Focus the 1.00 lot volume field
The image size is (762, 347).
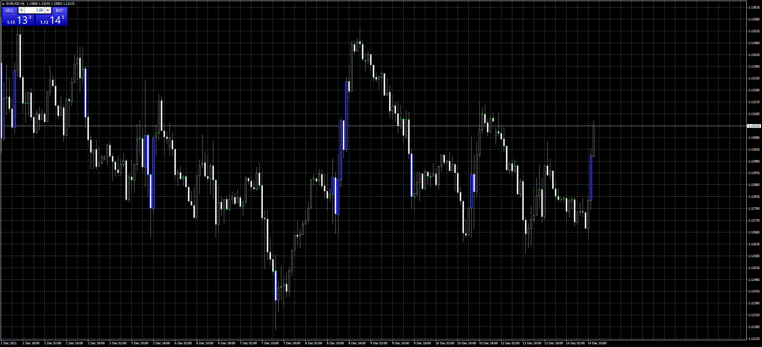click(x=35, y=10)
